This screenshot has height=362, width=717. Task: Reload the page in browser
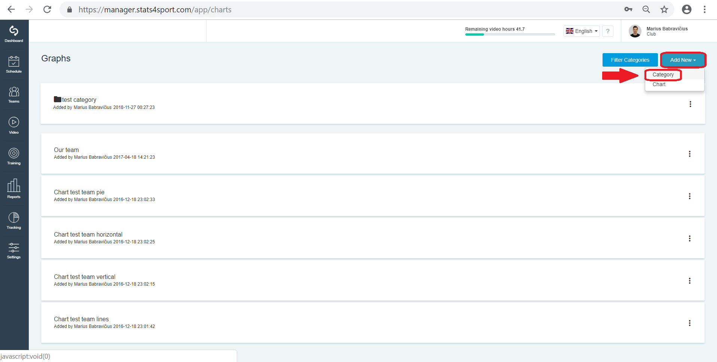coord(47,9)
